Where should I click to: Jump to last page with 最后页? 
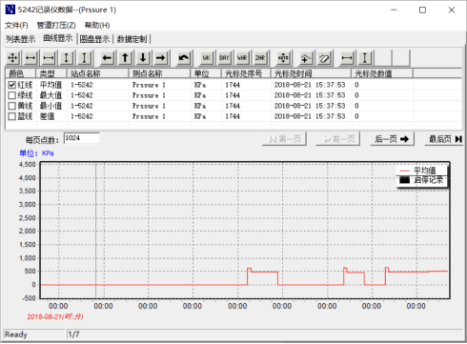445,139
